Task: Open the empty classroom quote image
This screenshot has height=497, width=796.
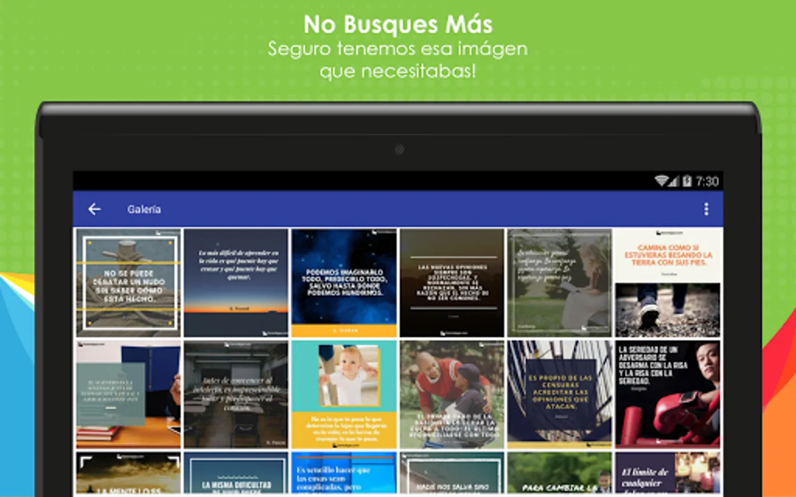Action: coord(236,394)
